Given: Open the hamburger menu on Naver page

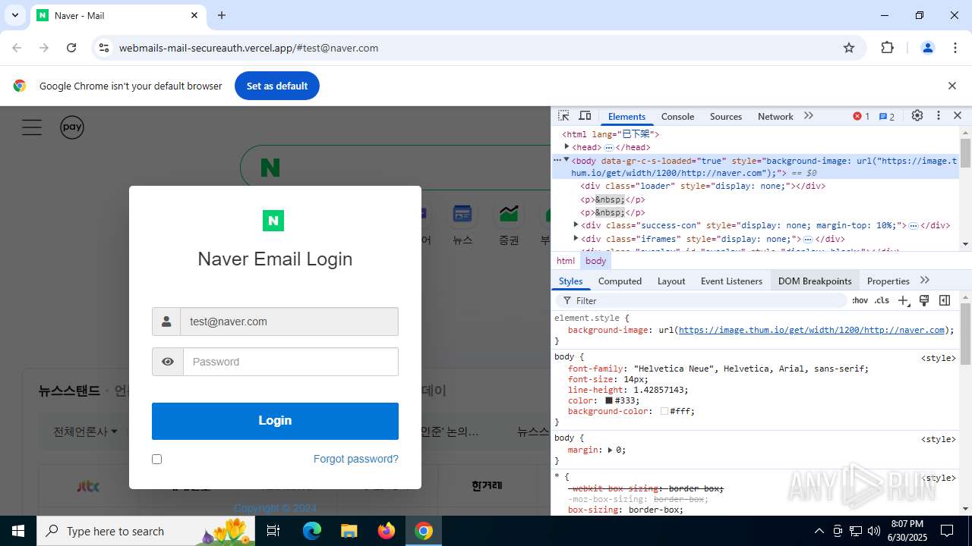Looking at the screenshot, I should (32, 127).
